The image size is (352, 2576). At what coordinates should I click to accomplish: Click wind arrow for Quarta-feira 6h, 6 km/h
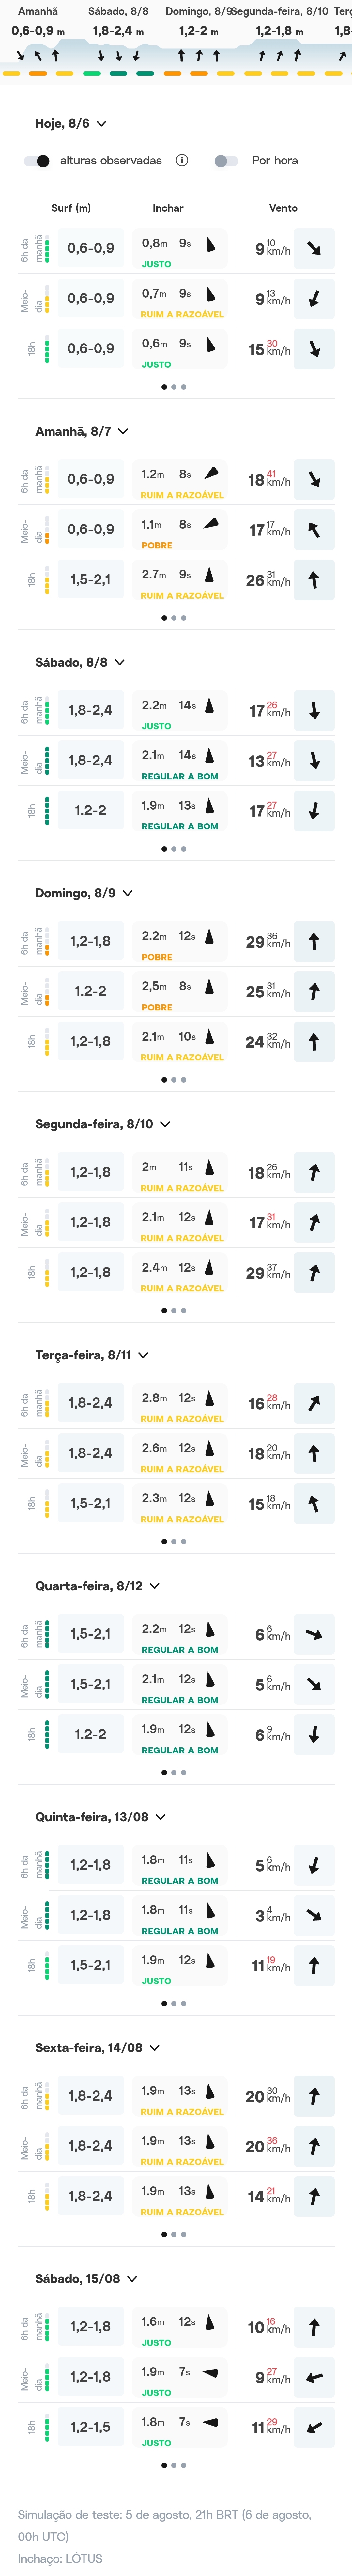(x=314, y=1634)
